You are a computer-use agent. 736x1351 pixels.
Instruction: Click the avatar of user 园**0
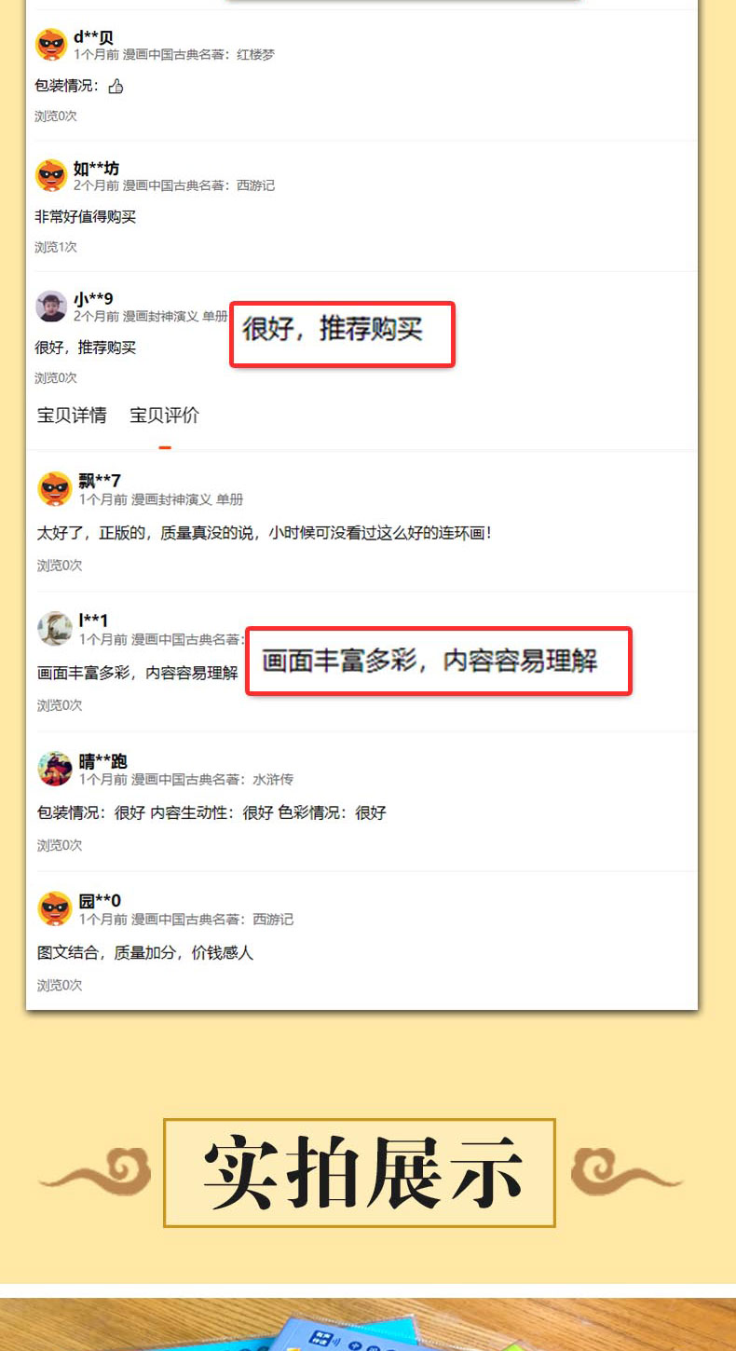55,908
